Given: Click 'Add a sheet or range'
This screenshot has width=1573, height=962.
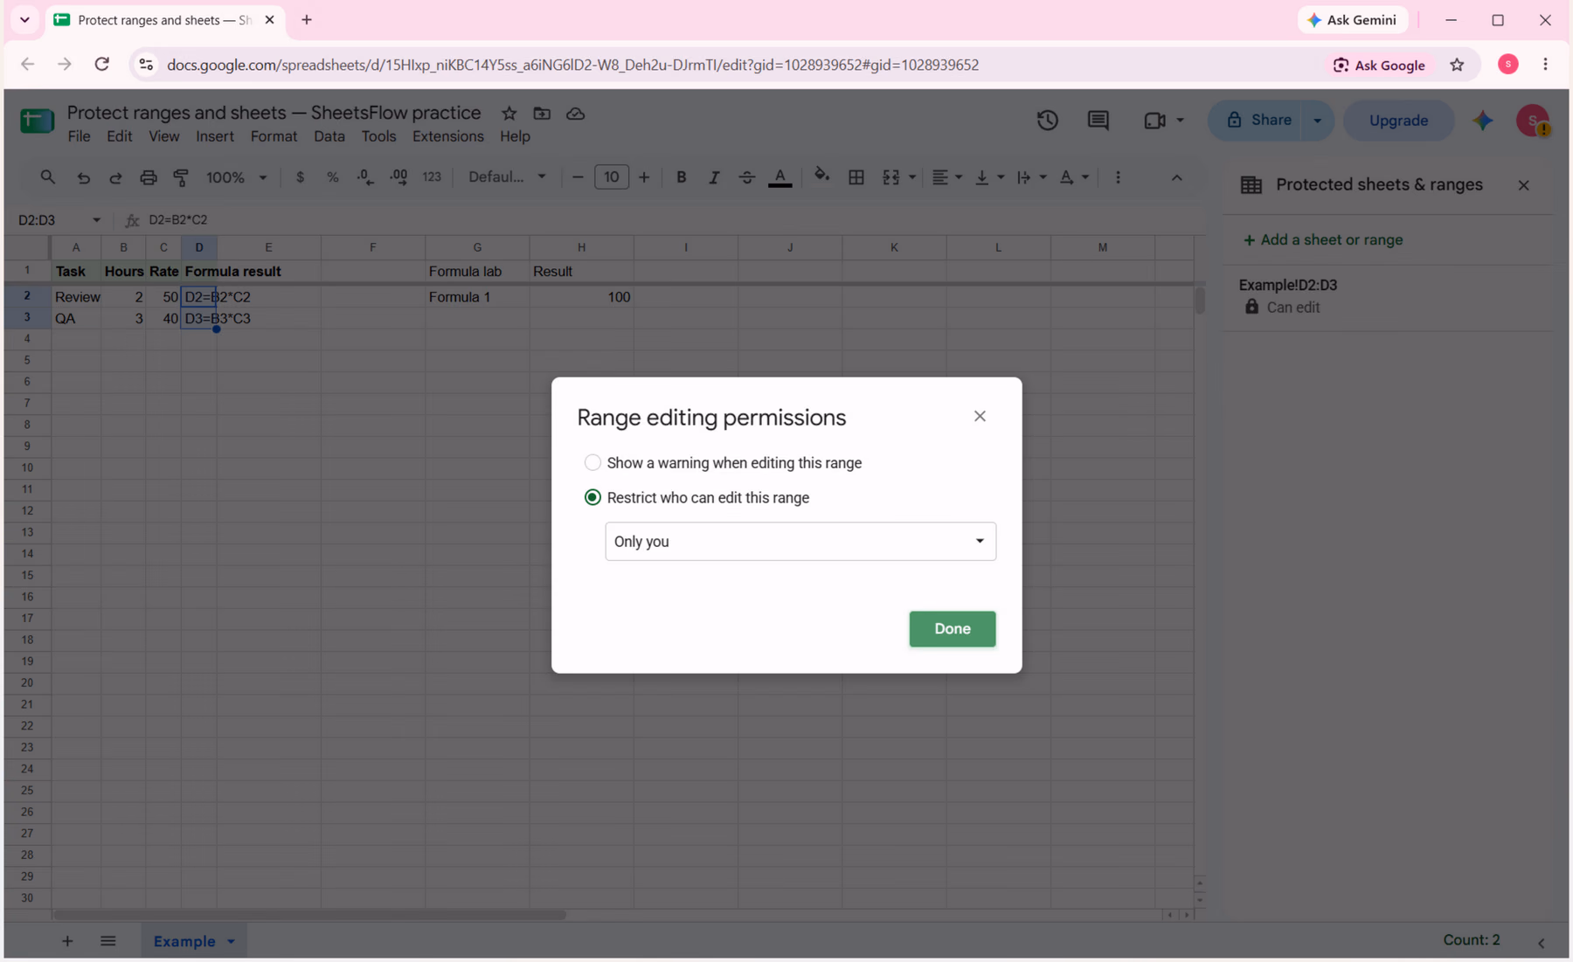Looking at the screenshot, I should pos(1323,239).
